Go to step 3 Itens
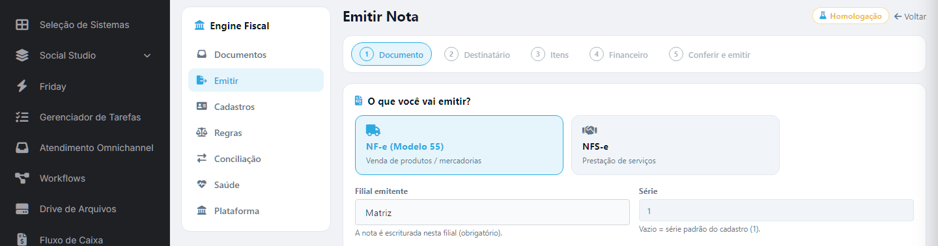This screenshot has height=246, width=938. [x=550, y=55]
